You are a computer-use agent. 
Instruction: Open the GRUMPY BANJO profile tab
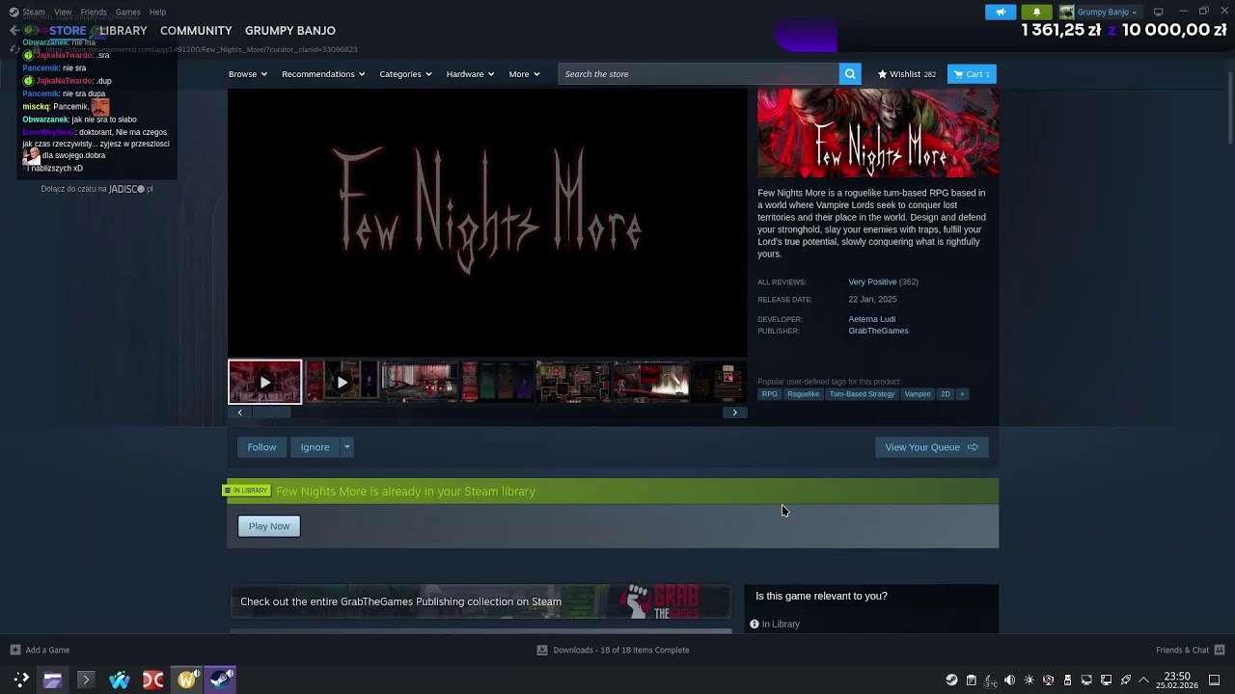pos(290,31)
